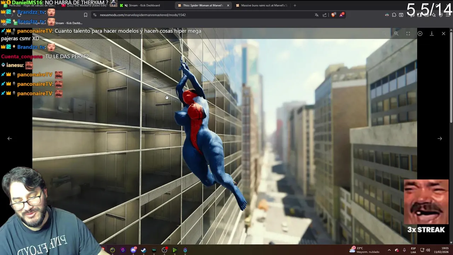Go to previous image with left arrow
This screenshot has width=453, height=255.
(10, 138)
